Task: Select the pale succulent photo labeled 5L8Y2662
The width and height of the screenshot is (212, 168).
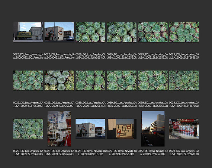Action: pos(59,81)
